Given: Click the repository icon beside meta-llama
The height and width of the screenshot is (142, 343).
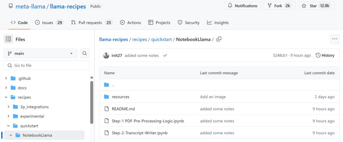Looking at the screenshot, I should coord(11,6).
